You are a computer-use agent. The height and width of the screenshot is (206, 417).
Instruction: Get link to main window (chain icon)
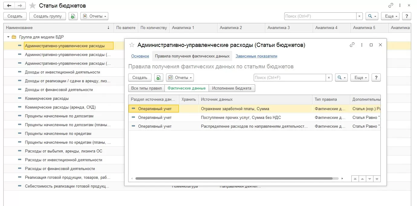391,5
